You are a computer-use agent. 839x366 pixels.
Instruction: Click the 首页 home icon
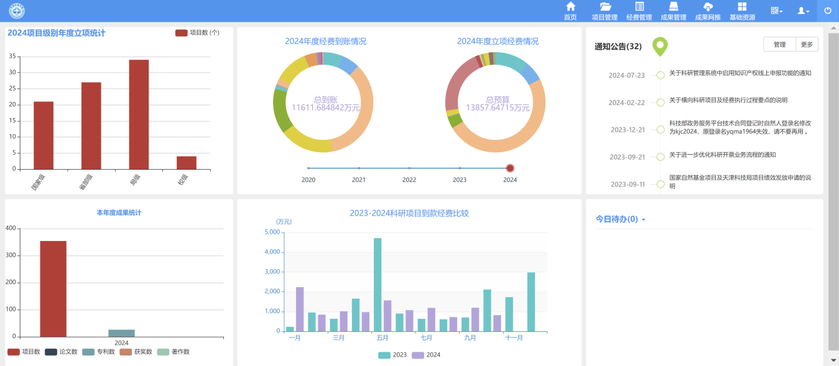click(x=570, y=7)
